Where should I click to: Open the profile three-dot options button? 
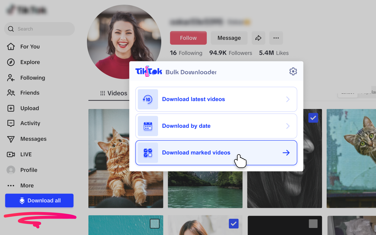pos(276,38)
